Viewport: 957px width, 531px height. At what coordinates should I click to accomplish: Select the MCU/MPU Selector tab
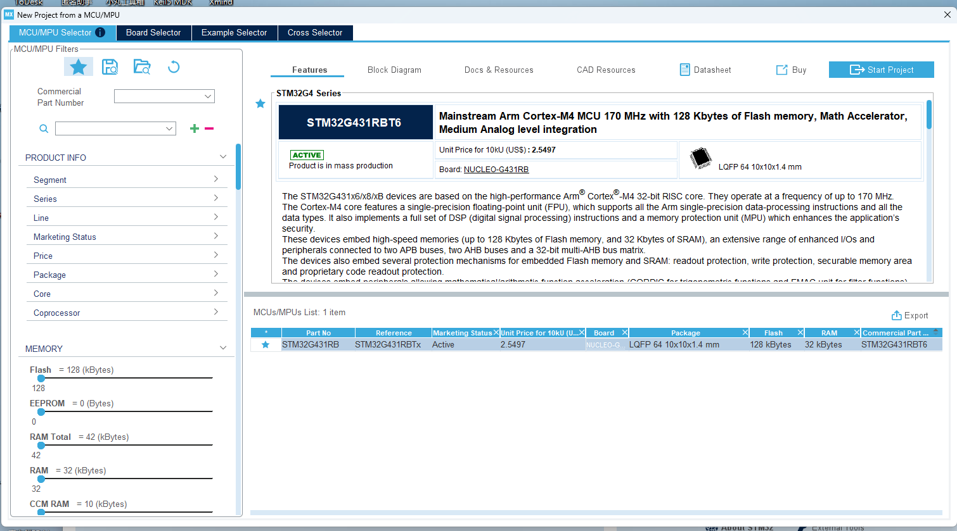click(x=62, y=32)
